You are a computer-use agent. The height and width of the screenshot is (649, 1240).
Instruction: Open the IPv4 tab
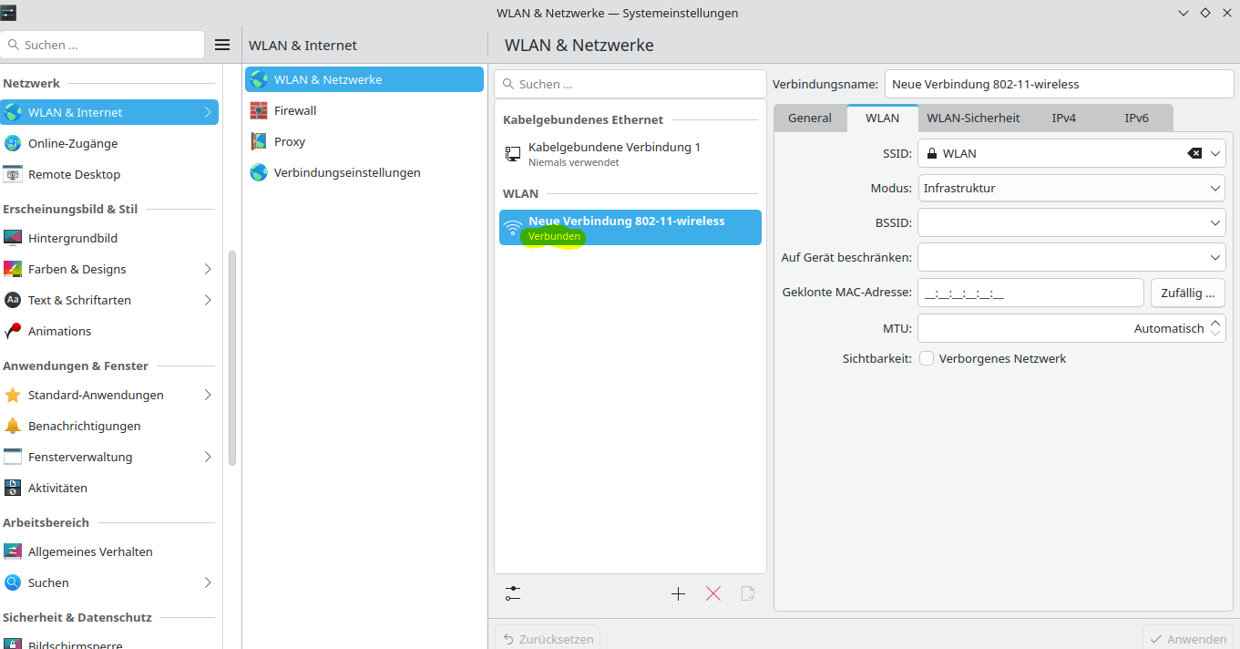1063,118
